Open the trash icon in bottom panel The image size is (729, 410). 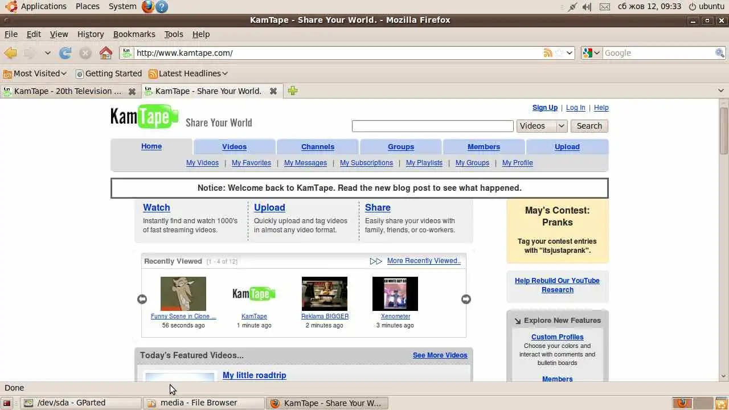coord(721,403)
